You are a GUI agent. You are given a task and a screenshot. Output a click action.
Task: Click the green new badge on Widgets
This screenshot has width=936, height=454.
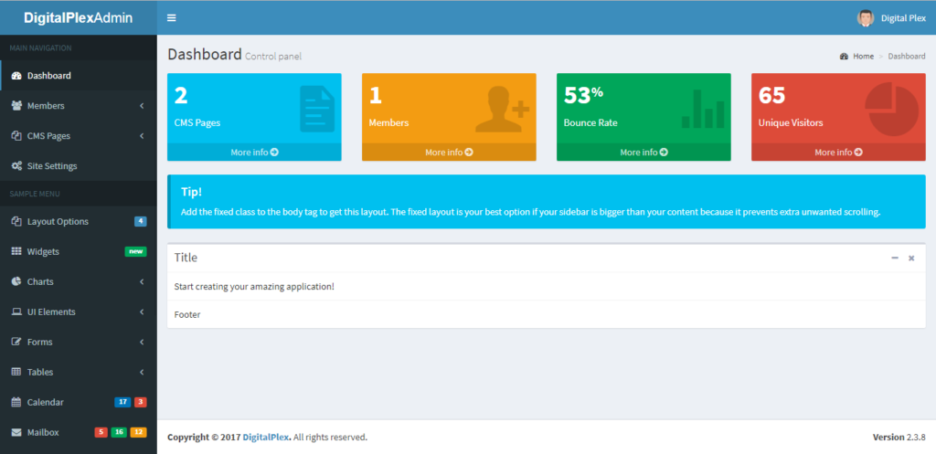click(135, 251)
